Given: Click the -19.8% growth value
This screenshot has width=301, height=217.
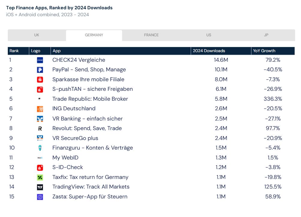Looking at the screenshot, I should click(273, 177).
